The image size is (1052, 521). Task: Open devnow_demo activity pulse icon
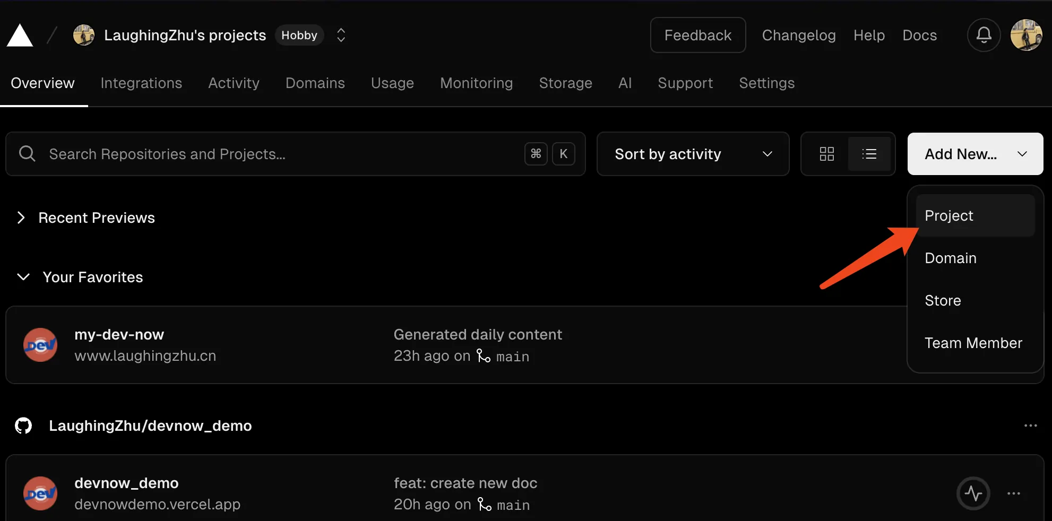(973, 493)
